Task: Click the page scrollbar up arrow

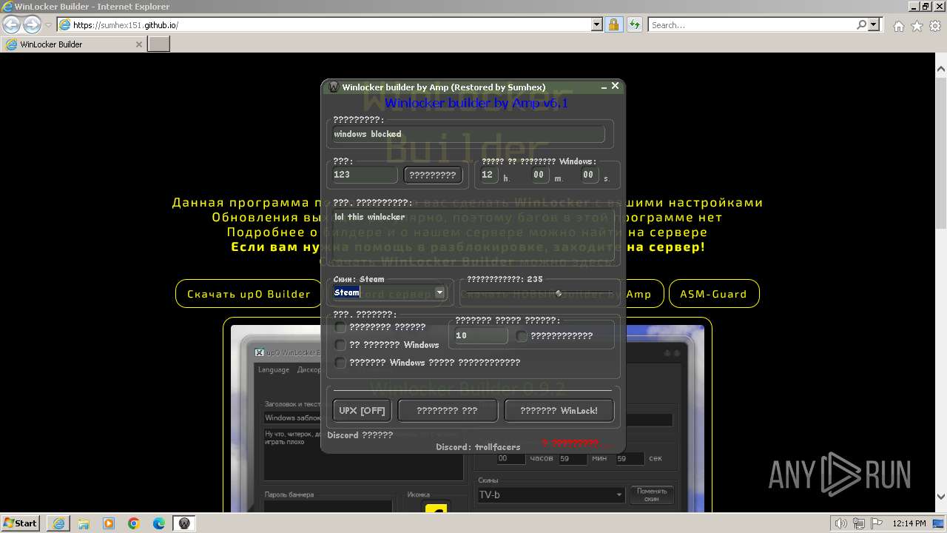Action: (941, 69)
